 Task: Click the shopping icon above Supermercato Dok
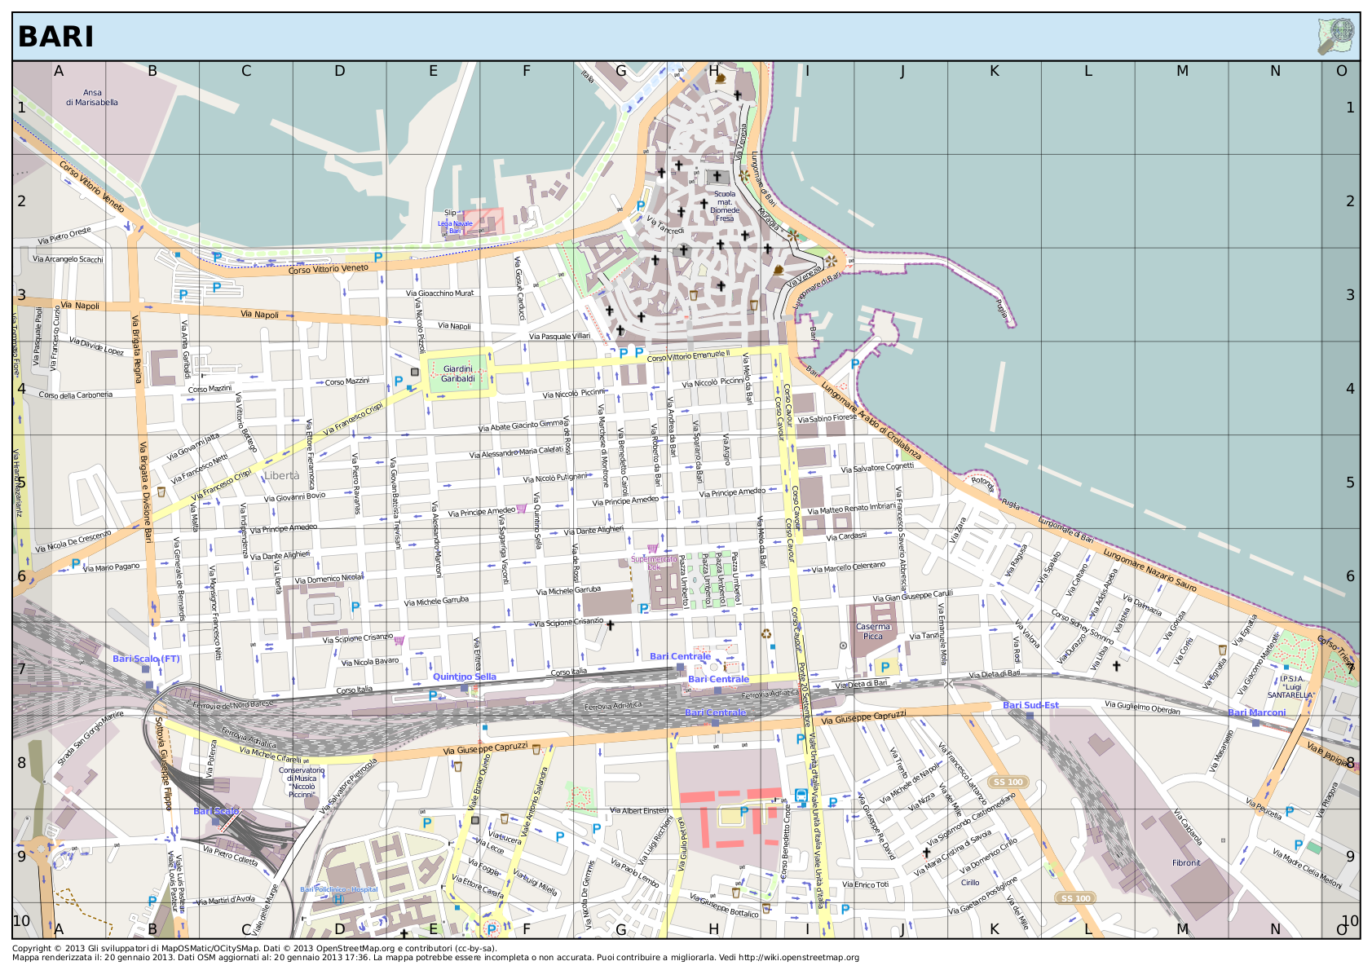[651, 549]
